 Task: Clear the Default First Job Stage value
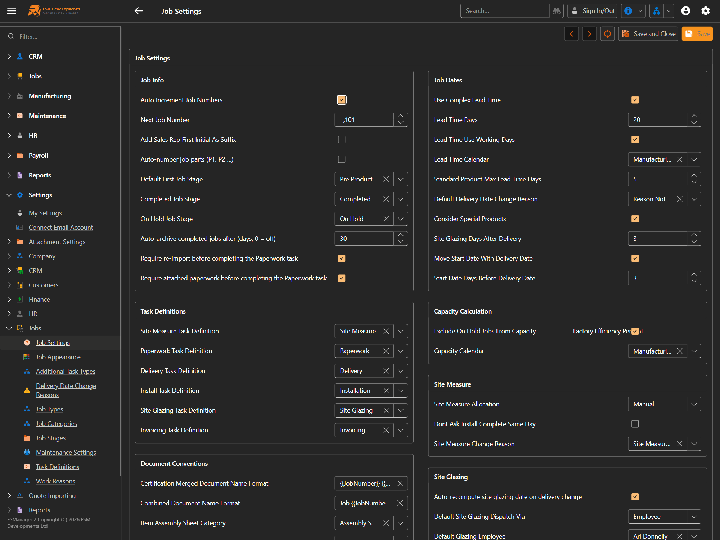[x=386, y=179]
